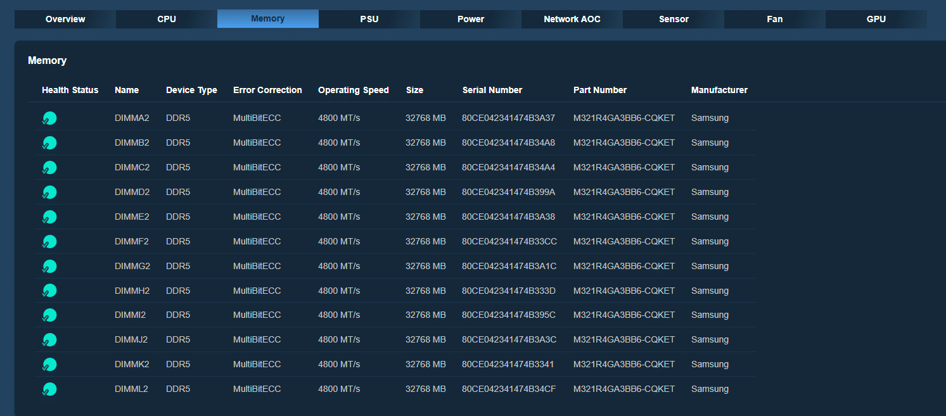Click the DIMMA2 part number M321R4GA3BB6-CQKET
Screen dimensions: 946x416
(624, 118)
